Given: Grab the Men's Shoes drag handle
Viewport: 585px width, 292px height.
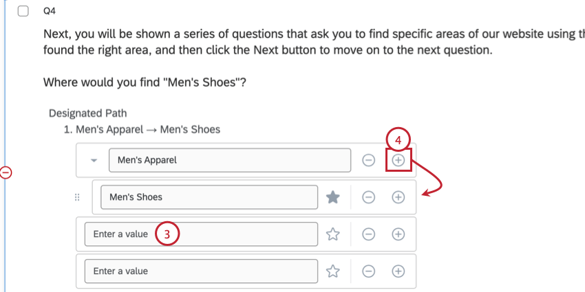Looking at the screenshot, I should coord(77,197).
